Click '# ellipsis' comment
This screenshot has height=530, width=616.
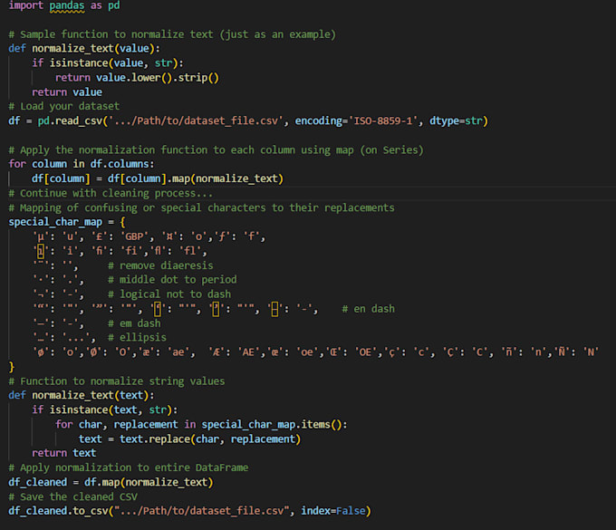point(137,337)
